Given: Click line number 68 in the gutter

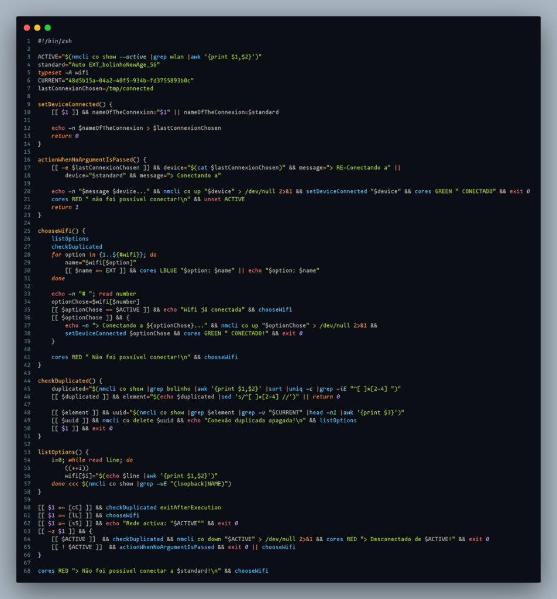Looking at the screenshot, I should tap(27, 570).
